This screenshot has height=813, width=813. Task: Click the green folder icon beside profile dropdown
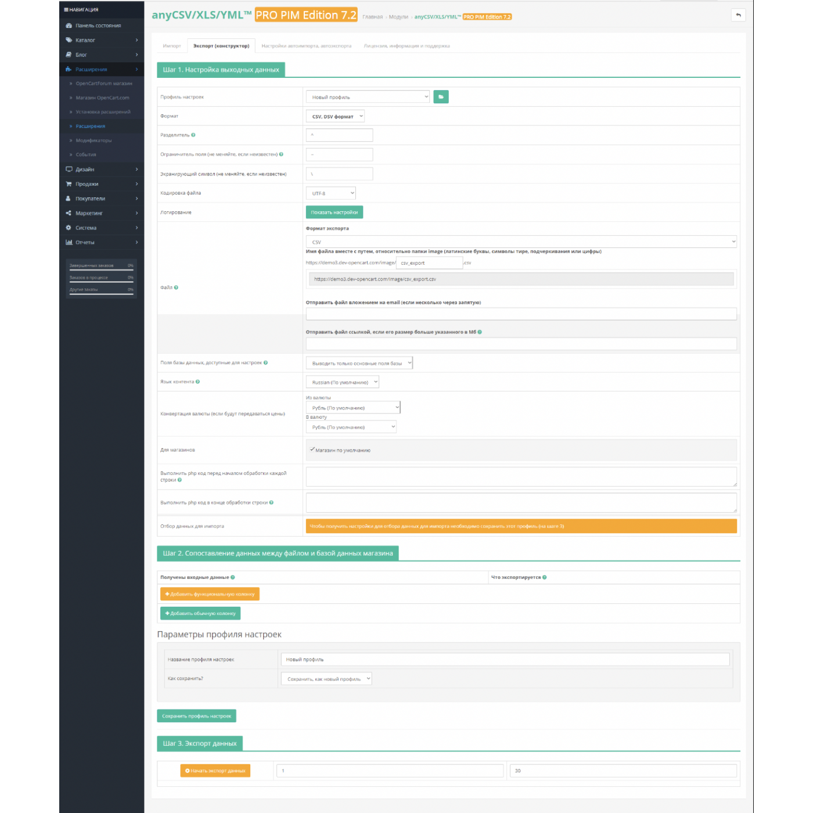(441, 97)
